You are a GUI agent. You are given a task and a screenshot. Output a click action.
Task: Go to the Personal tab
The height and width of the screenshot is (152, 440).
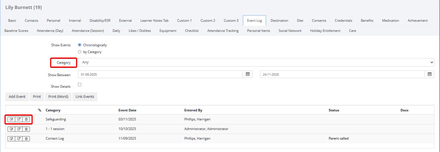point(53,21)
